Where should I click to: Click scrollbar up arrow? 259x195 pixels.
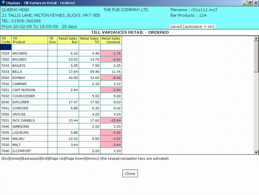(x=256, y=38)
